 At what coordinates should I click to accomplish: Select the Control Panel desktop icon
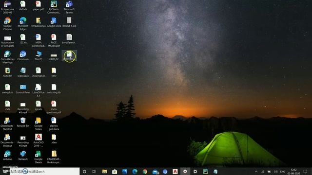23,89
